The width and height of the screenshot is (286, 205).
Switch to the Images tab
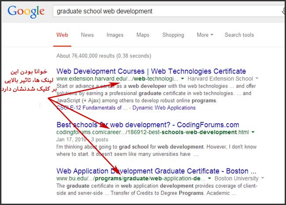(115, 35)
